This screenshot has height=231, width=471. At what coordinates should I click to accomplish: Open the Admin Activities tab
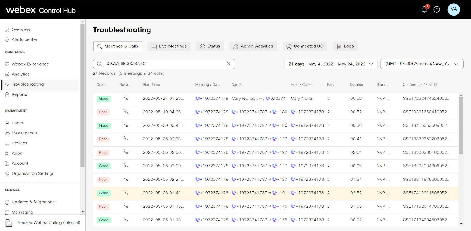coord(253,46)
